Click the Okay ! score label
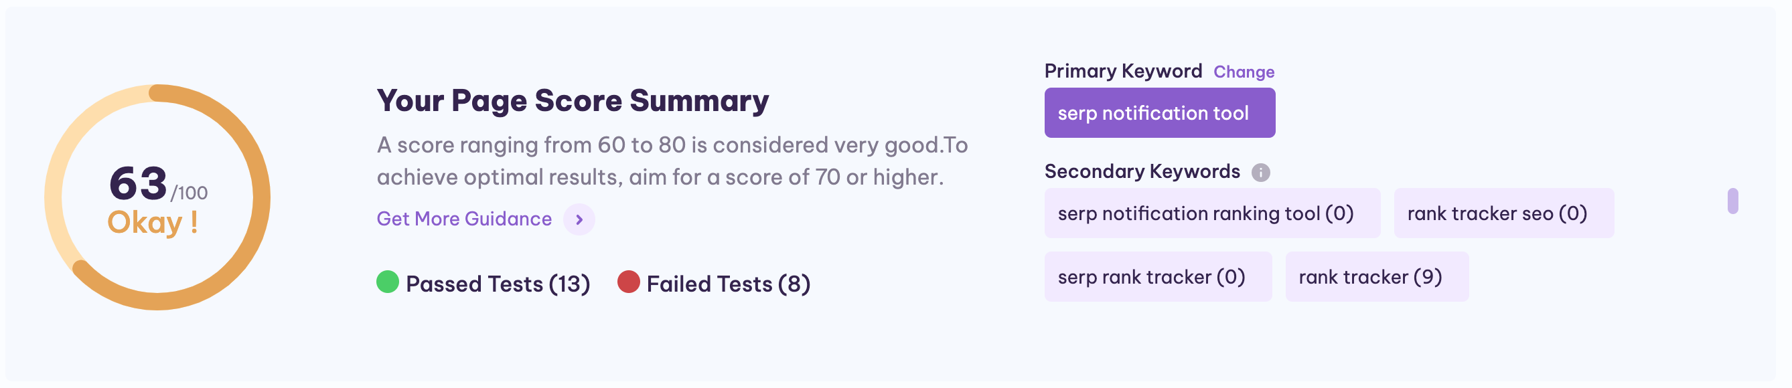The image size is (1792, 388). 154,224
